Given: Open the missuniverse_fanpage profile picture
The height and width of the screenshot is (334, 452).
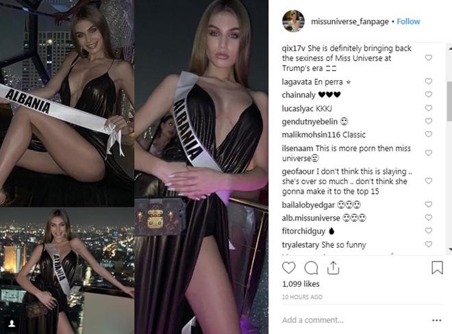Looking at the screenshot, I should [x=293, y=21].
